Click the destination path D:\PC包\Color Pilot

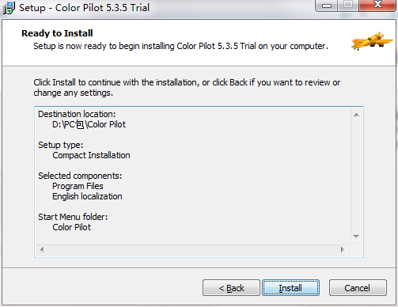pyautogui.click(x=89, y=124)
